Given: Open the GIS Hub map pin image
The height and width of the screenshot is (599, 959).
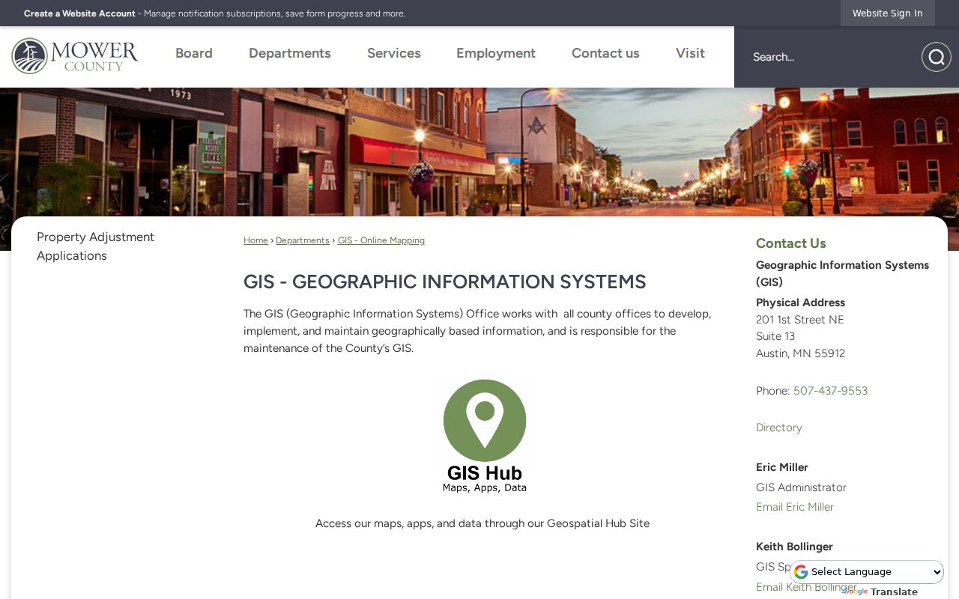Looking at the screenshot, I should click(485, 436).
